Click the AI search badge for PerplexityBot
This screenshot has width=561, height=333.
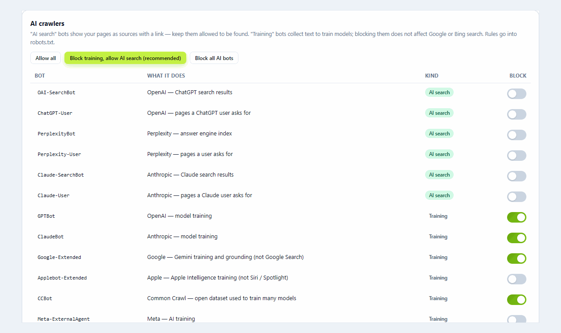(439, 134)
